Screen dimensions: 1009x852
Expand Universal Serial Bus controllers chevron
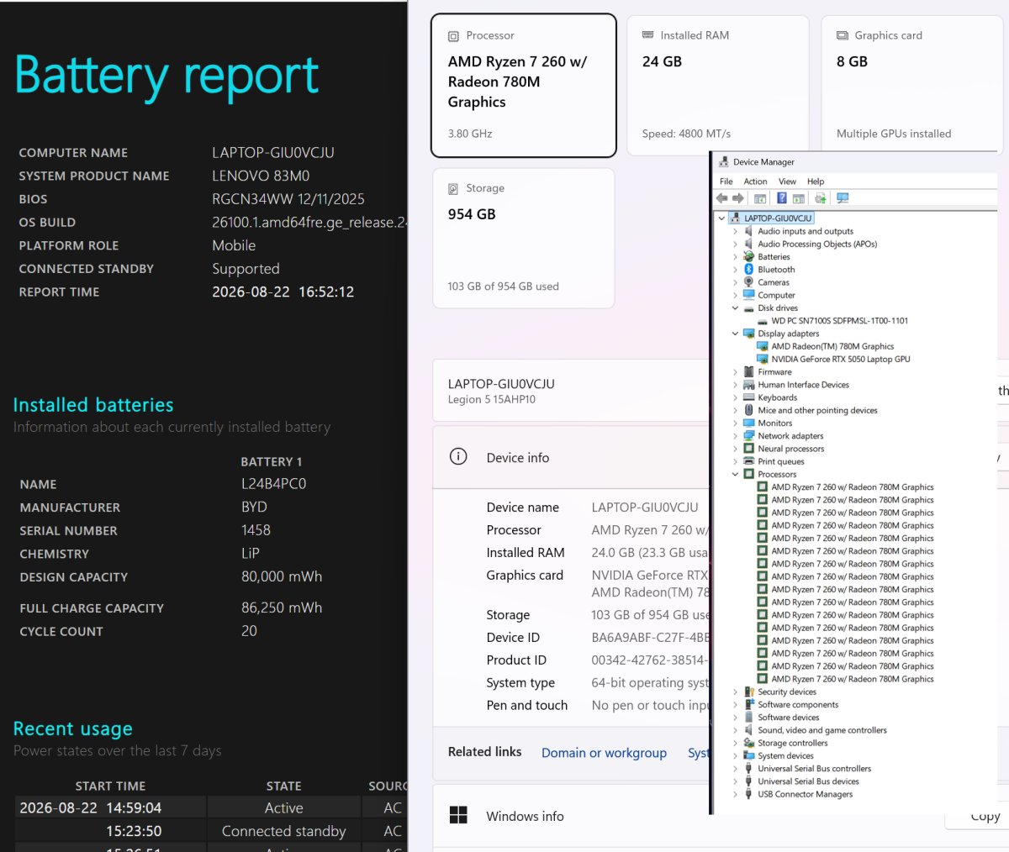click(735, 768)
